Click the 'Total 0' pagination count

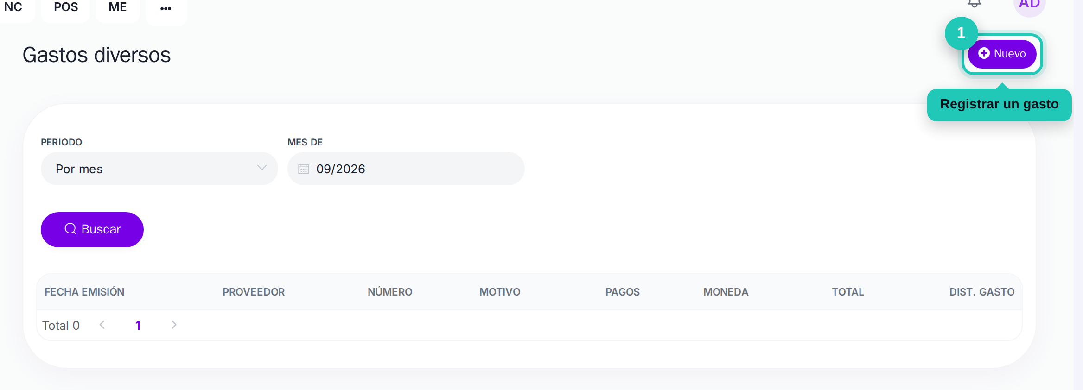coord(61,326)
